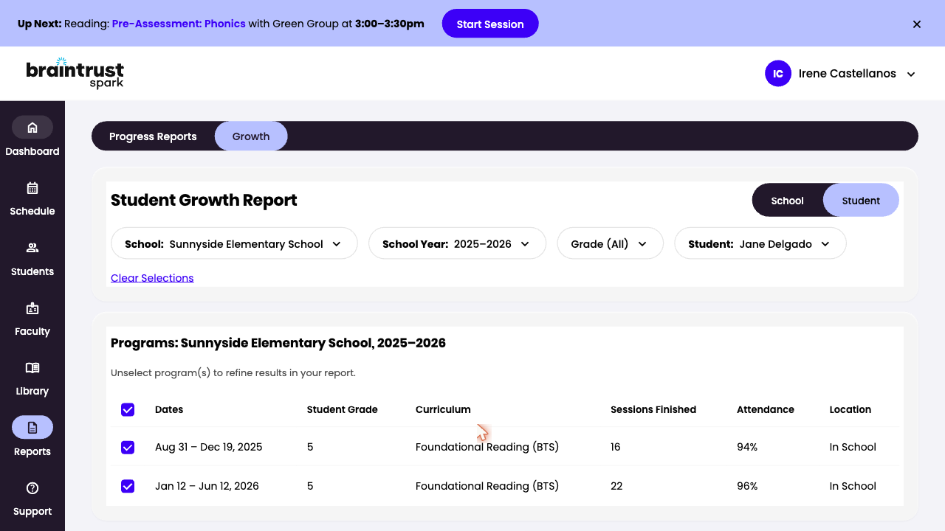Click Irene Castellanos user name
Image resolution: width=945 pixels, height=531 pixels.
coord(848,74)
